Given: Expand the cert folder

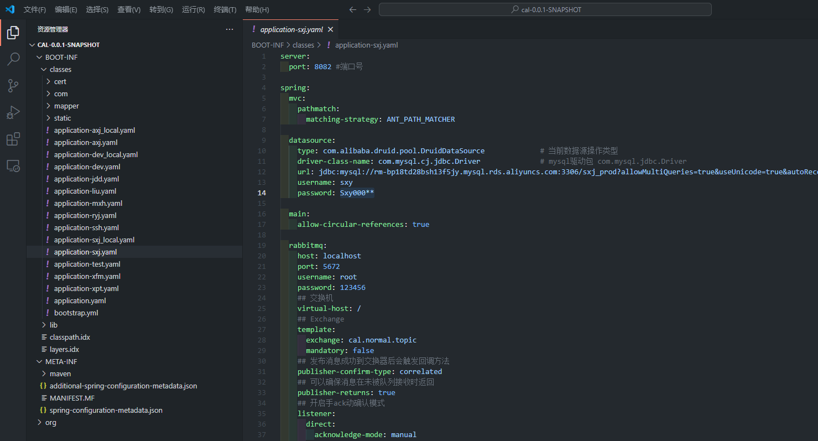Looking at the screenshot, I should 60,81.
